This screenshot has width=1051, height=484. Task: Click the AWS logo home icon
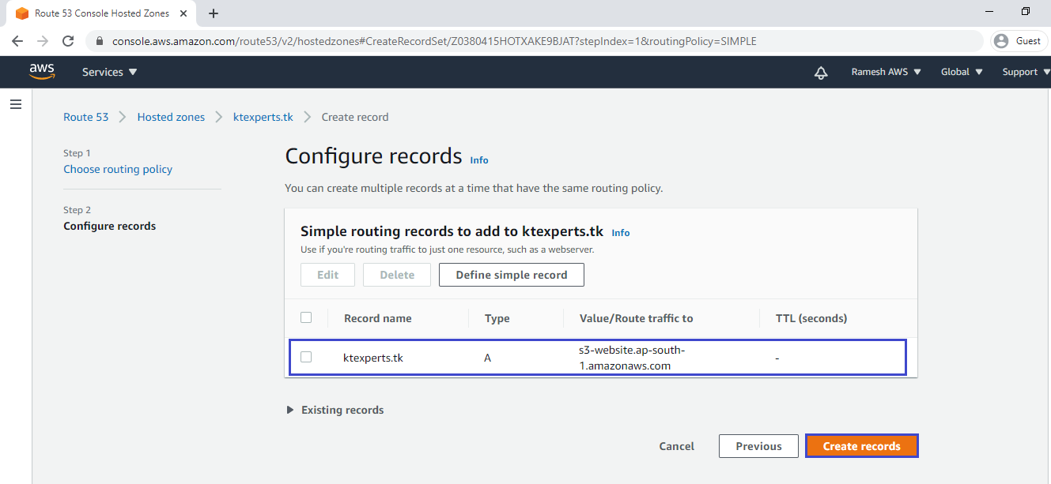(x=42, y=72)
